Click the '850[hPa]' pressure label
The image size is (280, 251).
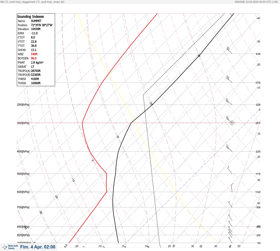(23, 227)
